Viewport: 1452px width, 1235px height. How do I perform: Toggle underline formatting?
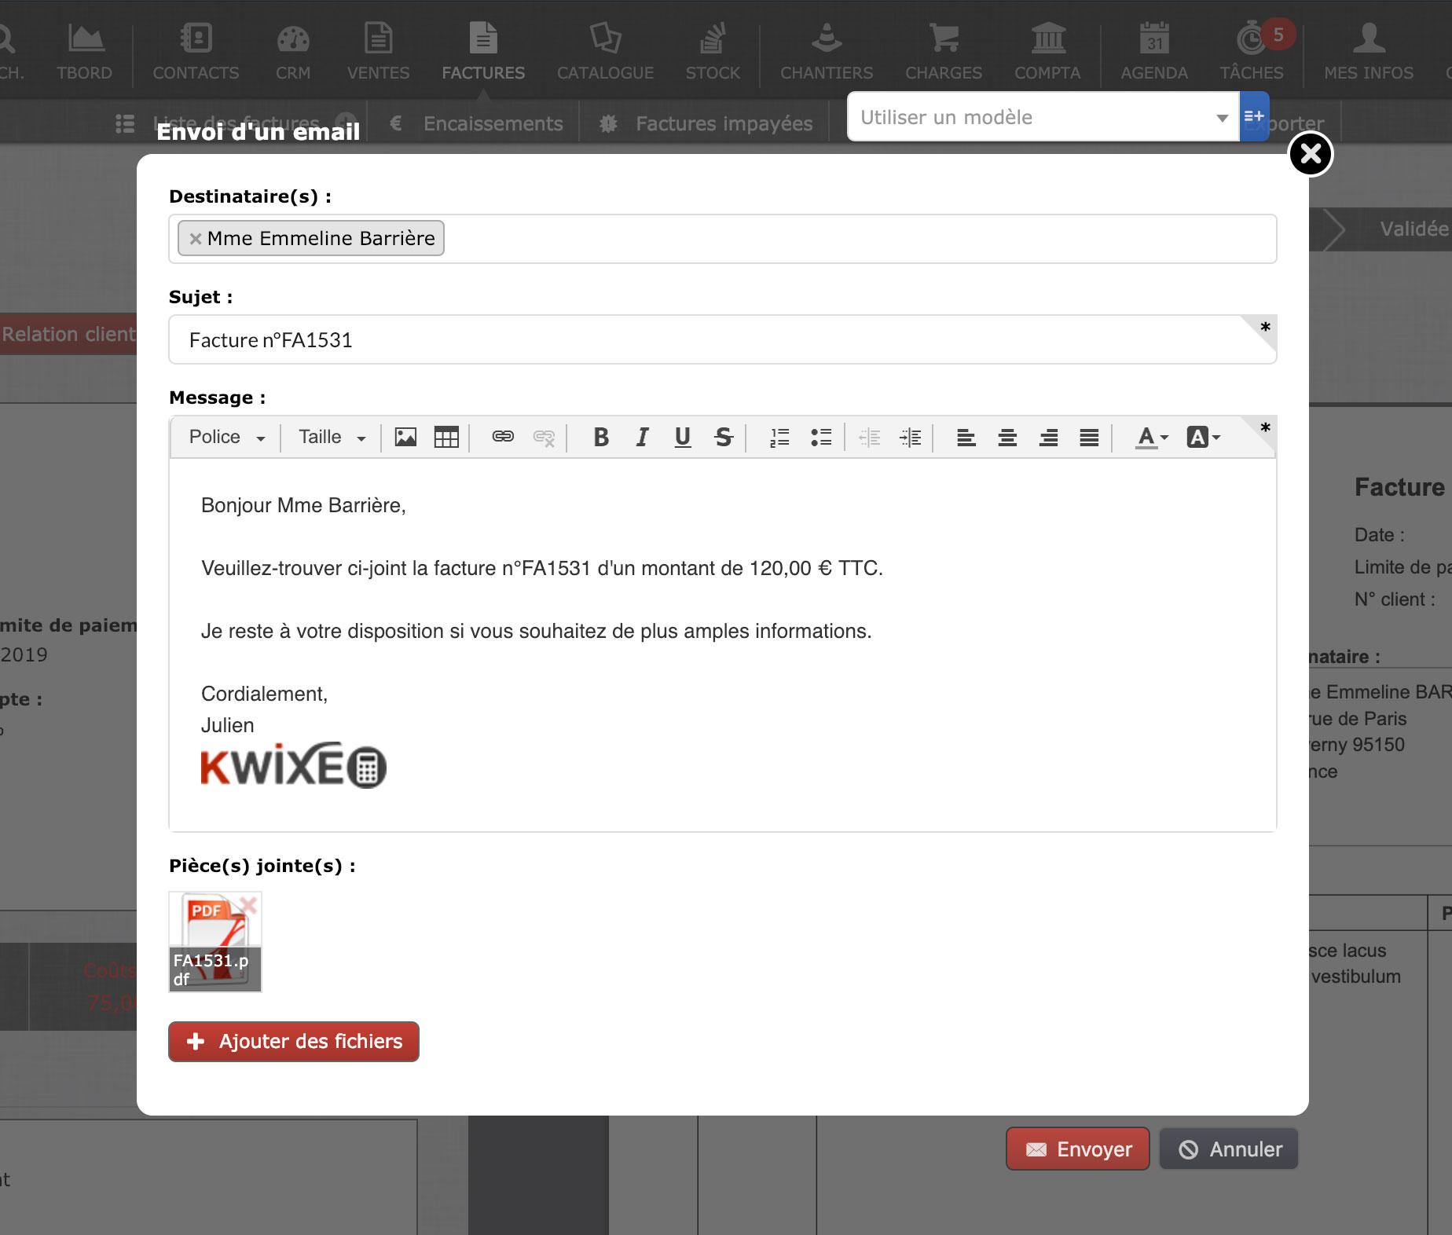pos(683,437)
